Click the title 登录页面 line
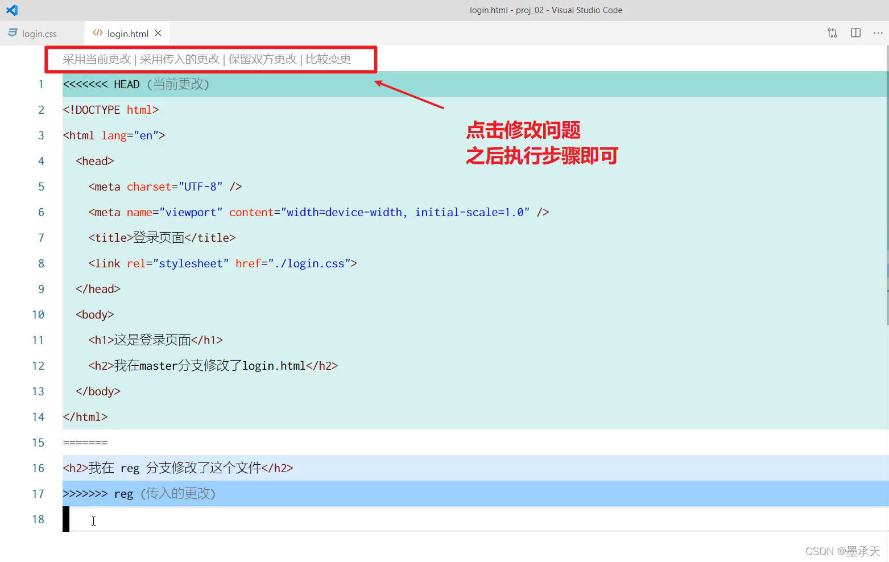The width and height of the screenshot is (889, 562). point(475,238)
